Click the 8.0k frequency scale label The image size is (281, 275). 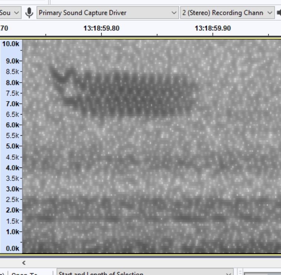[x=12, y=83]
